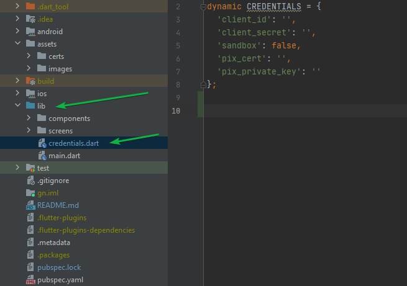Click the README.md markdown icon
Viewport: 407px width, 286px height.
(30, 205)
